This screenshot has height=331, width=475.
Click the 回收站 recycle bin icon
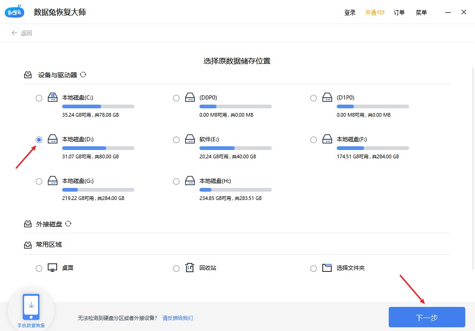coord(190,268)
